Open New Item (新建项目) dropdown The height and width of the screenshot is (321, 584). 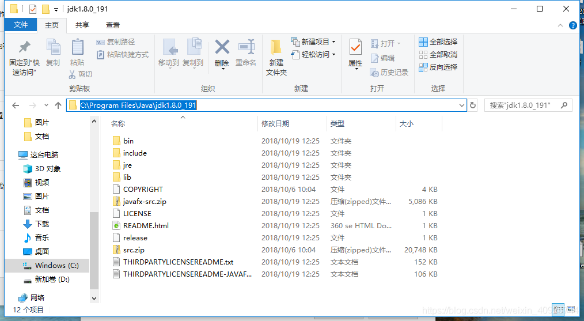(x=313, y=41)
